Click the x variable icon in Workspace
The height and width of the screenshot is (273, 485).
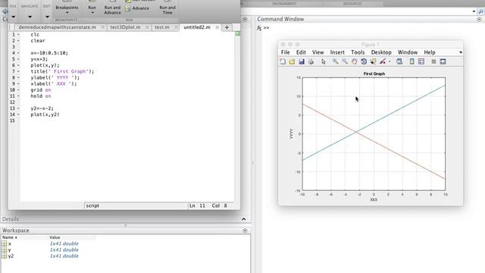point(4,243)
